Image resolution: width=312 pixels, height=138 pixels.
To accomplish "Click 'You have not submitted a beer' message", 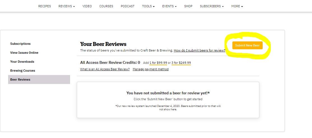I will (168, 93).
